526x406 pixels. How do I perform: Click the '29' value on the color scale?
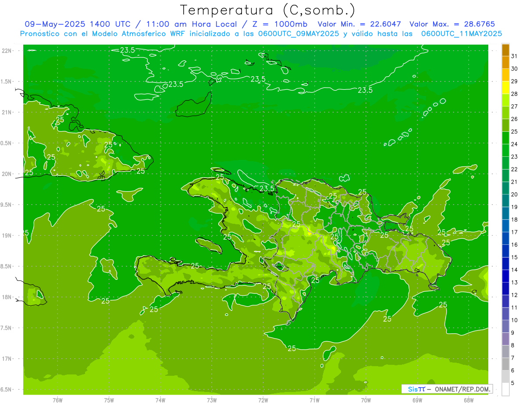[x=514, y=81]
